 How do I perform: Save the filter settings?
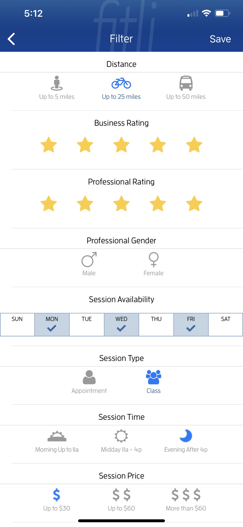point(220,39)
